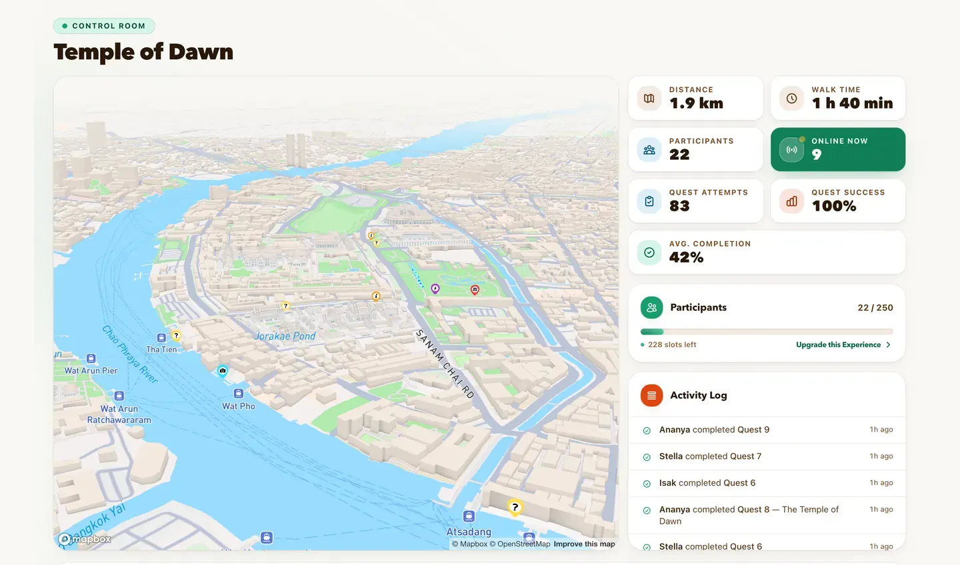Viewport: 960px width, 565px height.
Task: Click the Avg. Completion '42%' value
Action: [x=686, y=258]
